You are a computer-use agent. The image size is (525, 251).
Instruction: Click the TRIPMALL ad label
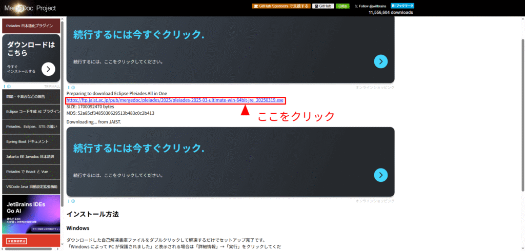pos(52,87)
